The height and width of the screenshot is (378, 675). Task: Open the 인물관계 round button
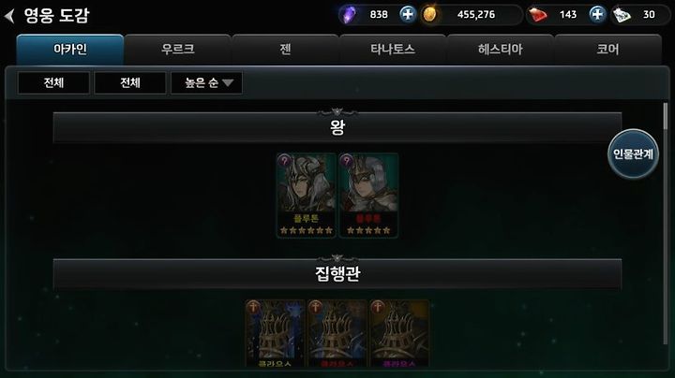(633, 153)
